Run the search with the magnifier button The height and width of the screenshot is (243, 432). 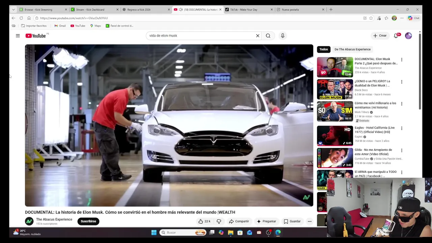(268, 36)
